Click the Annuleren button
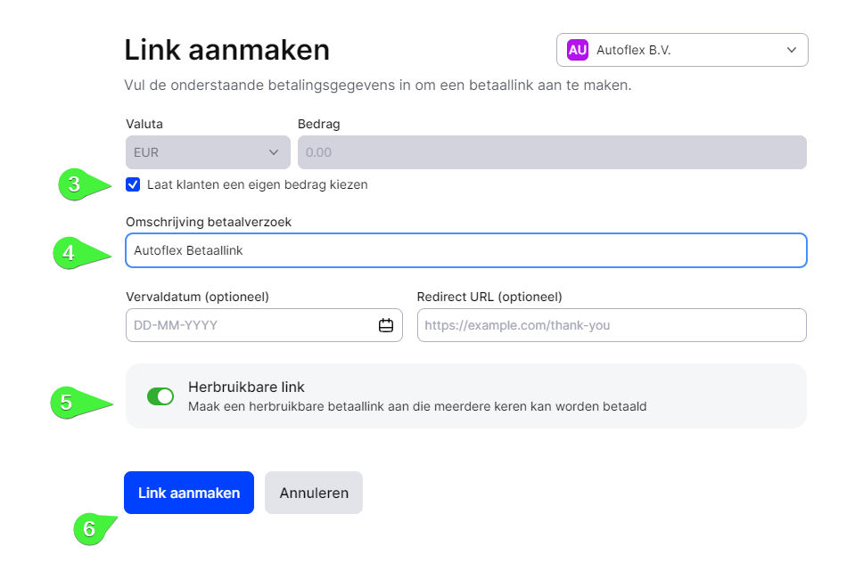This screenshot has width=855, height=563. pyautogui.click(x=314, y=493)
